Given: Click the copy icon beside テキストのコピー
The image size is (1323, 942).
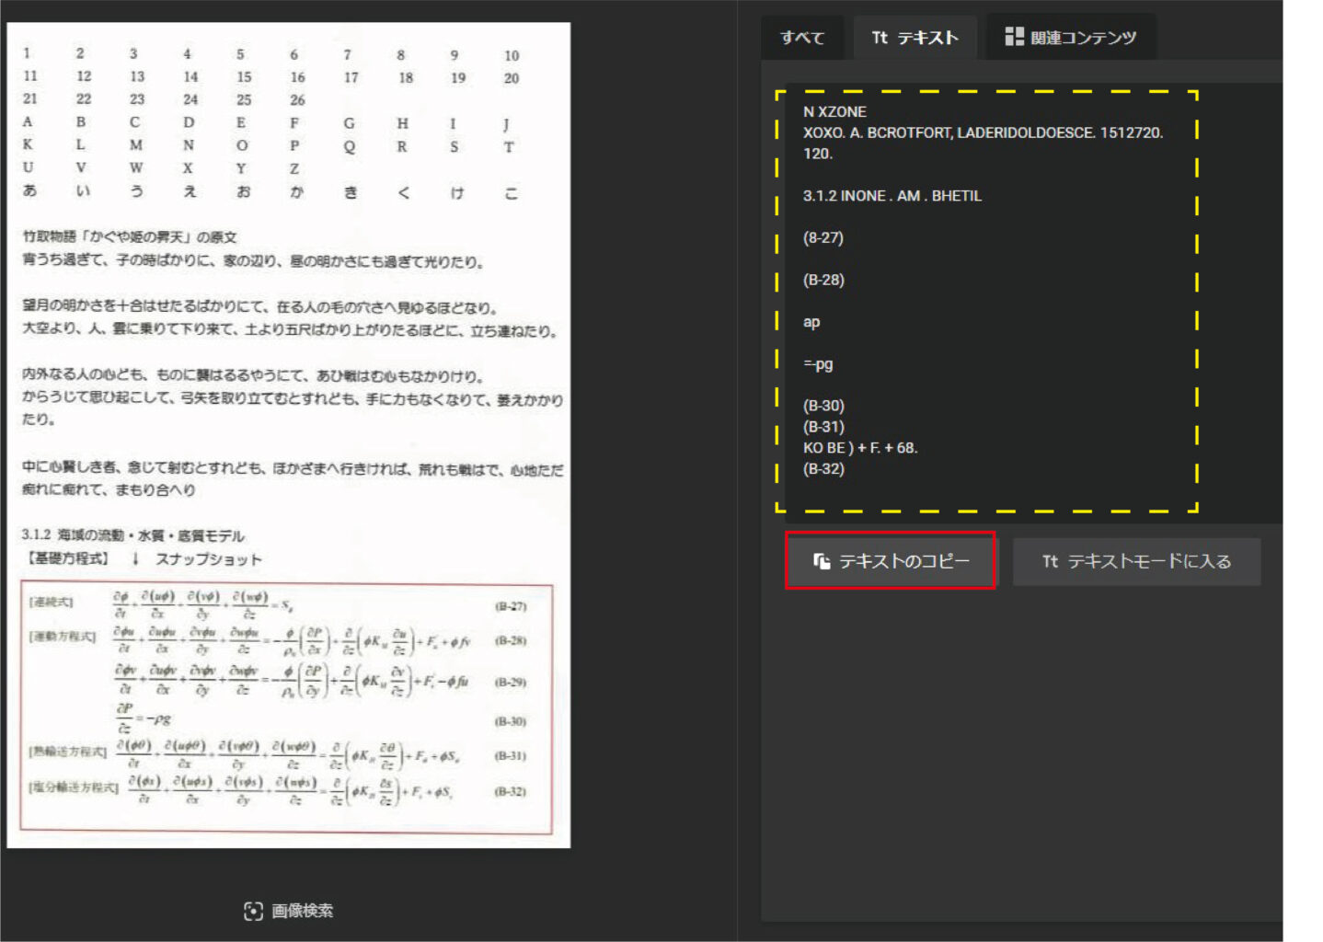Looking at the screenshot, I should pyautogui.click(x=822, y=561).
